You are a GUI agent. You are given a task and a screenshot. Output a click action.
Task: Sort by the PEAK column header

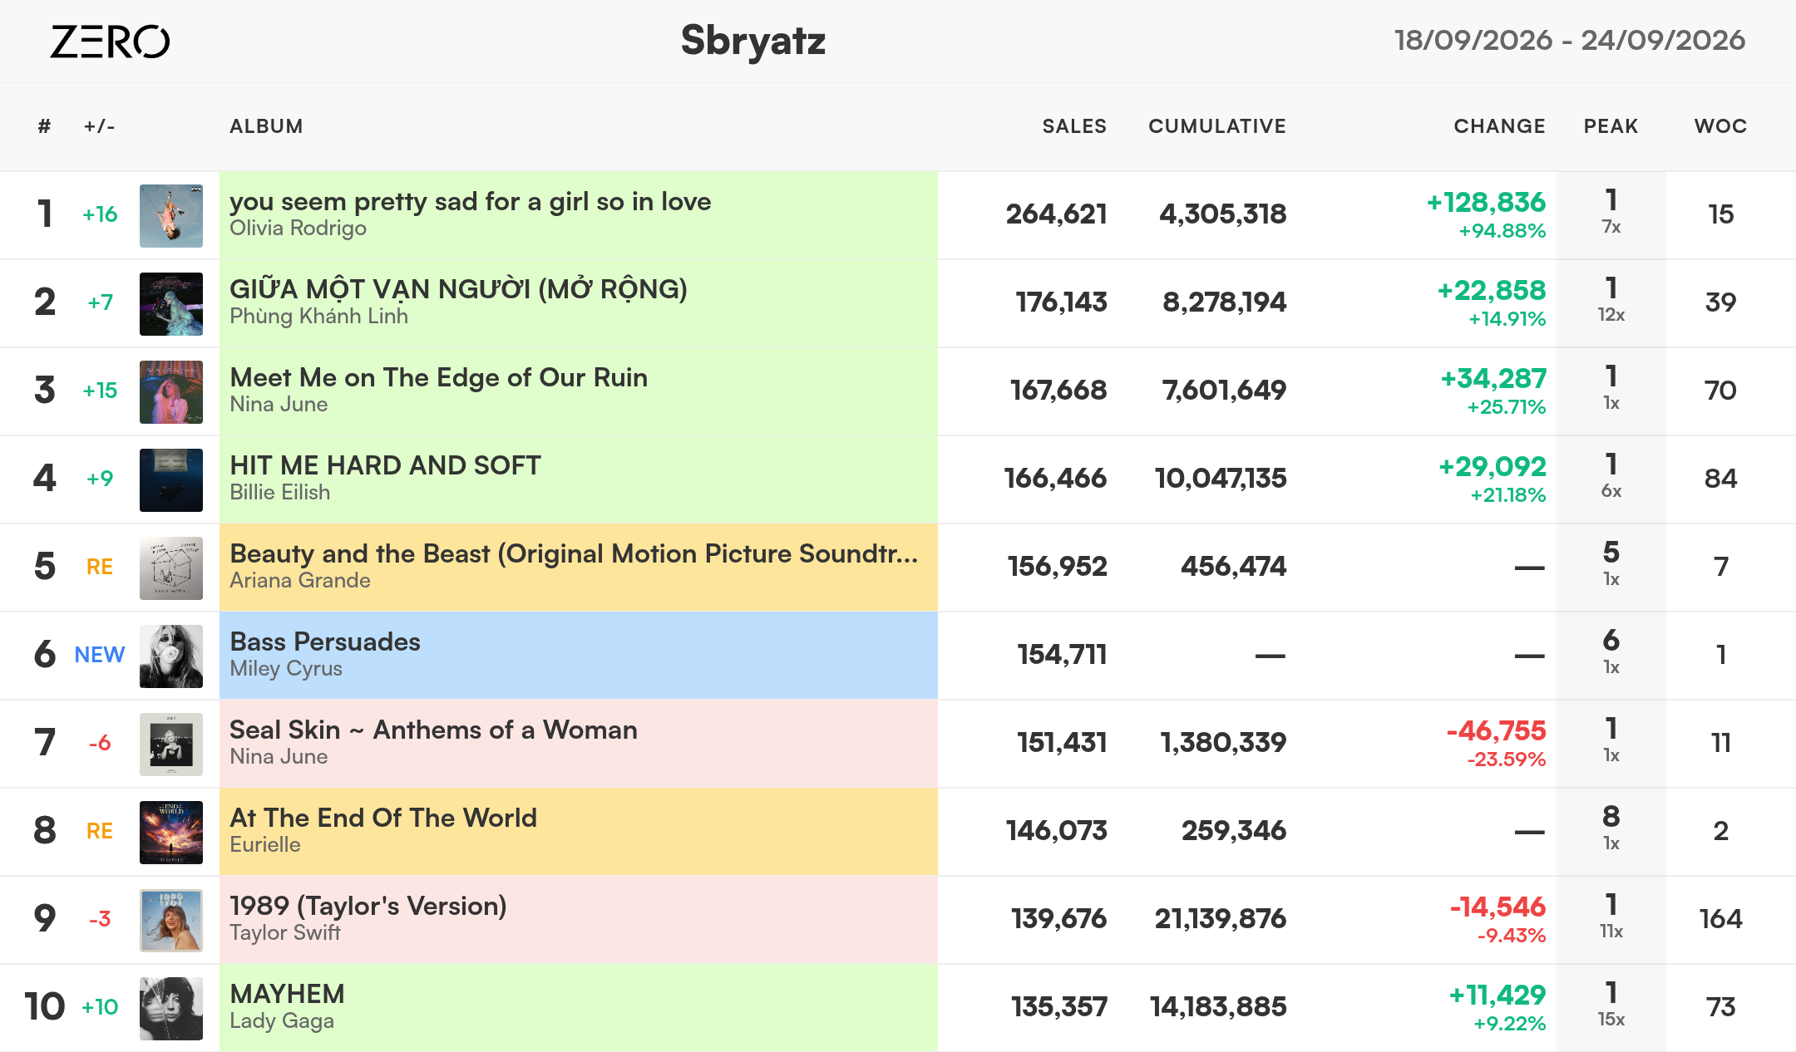click(1611, 126)
